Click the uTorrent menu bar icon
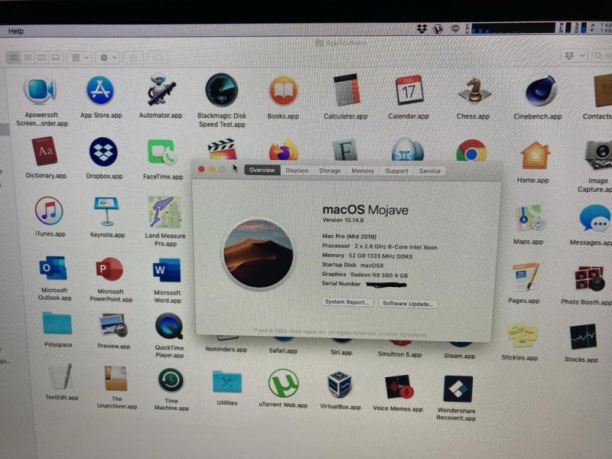The image size is (612, 459). 438,28
